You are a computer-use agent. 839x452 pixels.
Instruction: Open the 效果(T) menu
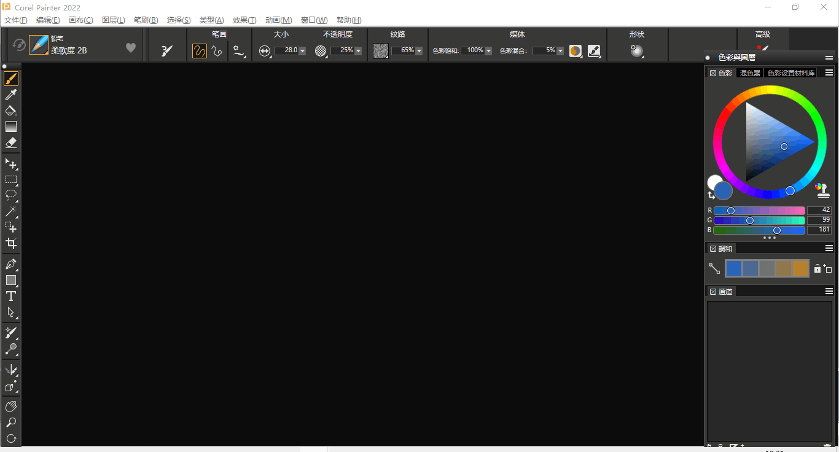tap(244, 20)
